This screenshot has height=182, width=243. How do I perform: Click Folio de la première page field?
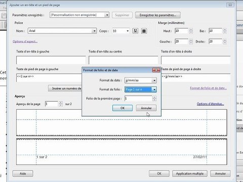point(138,99)
